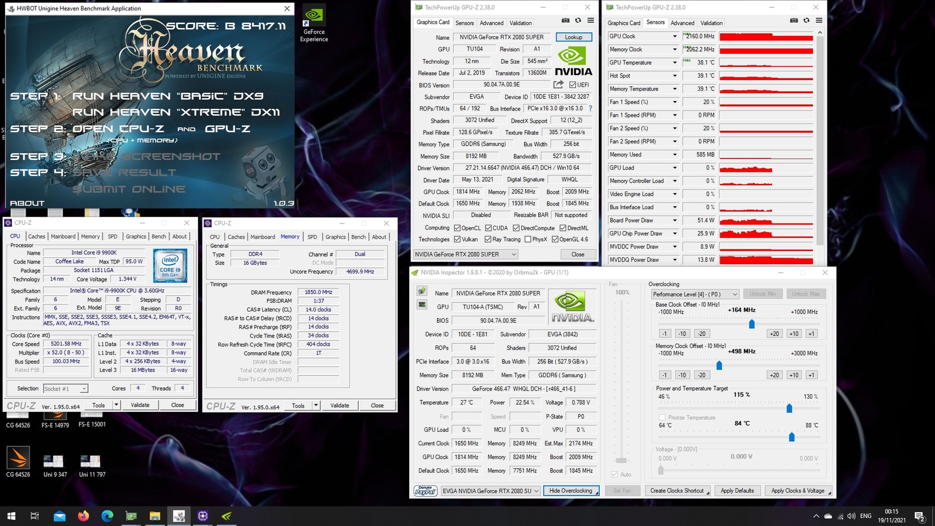The width and height of the screenshot is (935, 526).
Task: Open the Mail app from the taskbar
Action: point(59,516)
